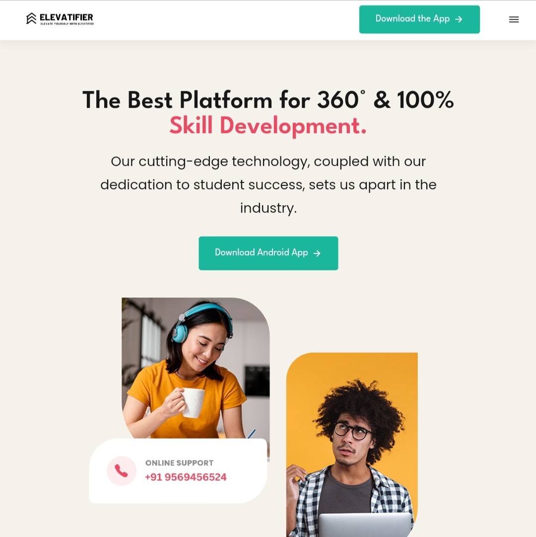Click the laptop in the man's photo
The width and height of the screenshot is (536, 537).
tap(365, 525)
